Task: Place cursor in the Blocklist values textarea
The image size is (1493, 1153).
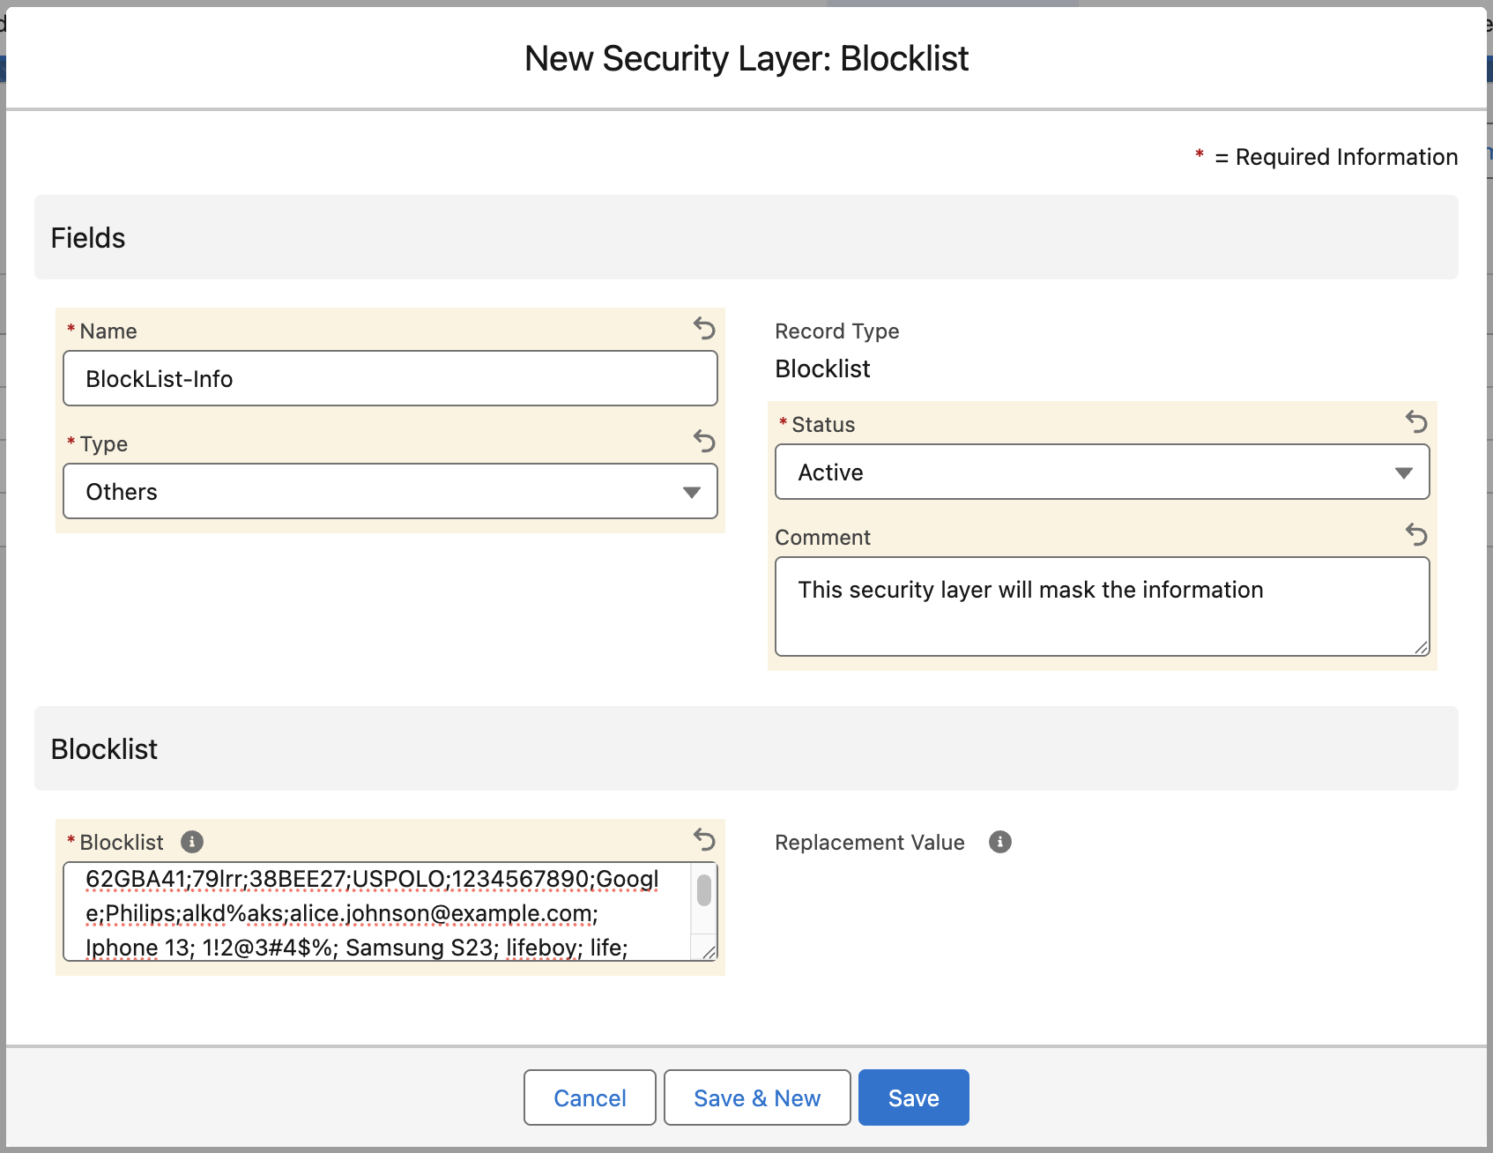Action: coord(377,912)
